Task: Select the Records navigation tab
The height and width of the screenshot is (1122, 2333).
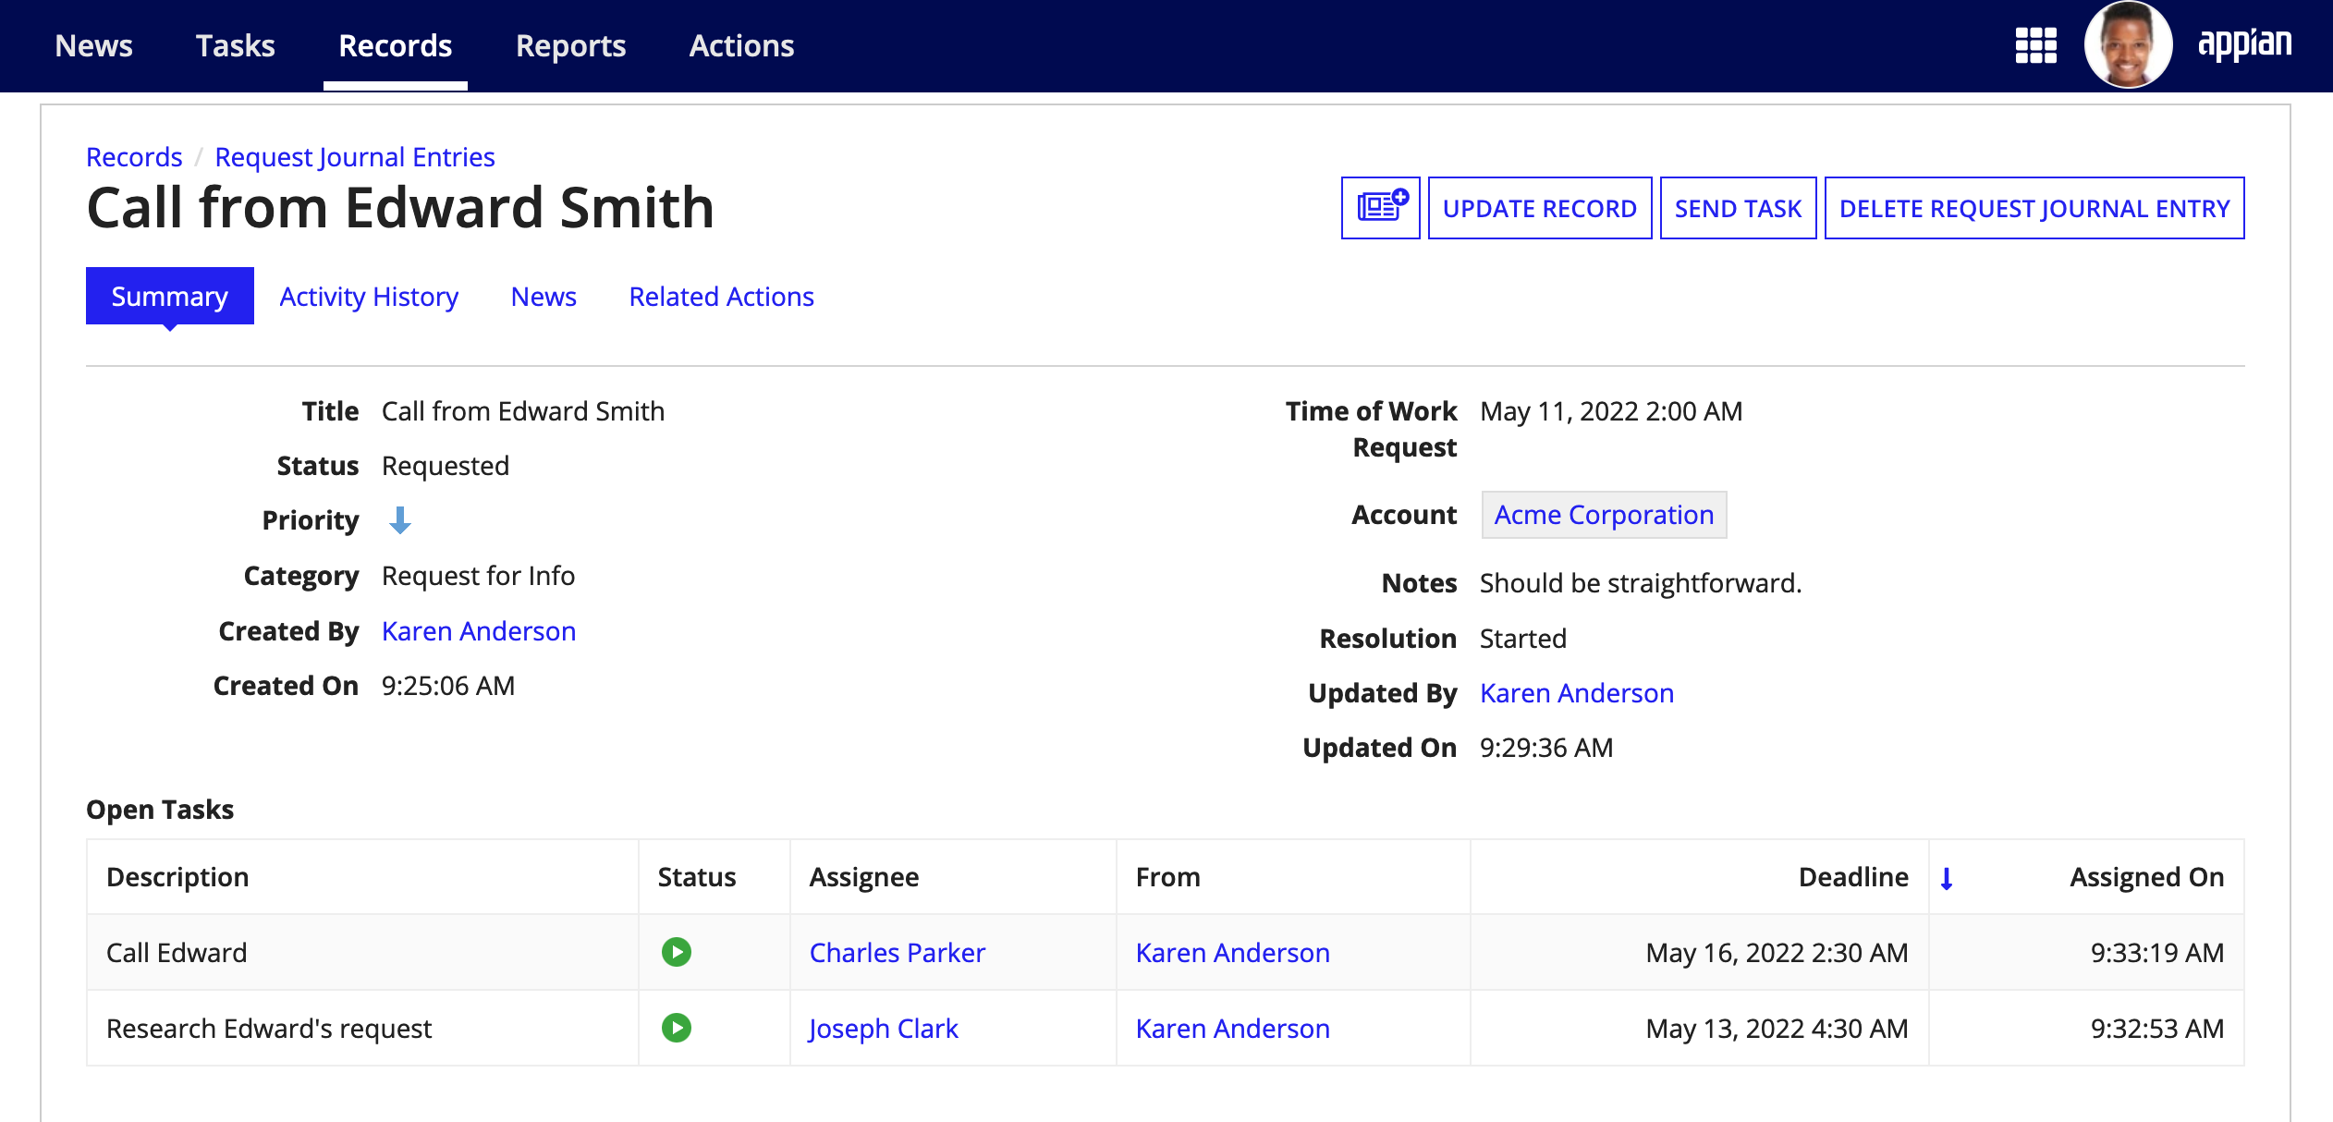Action: [x=395, y=45]
